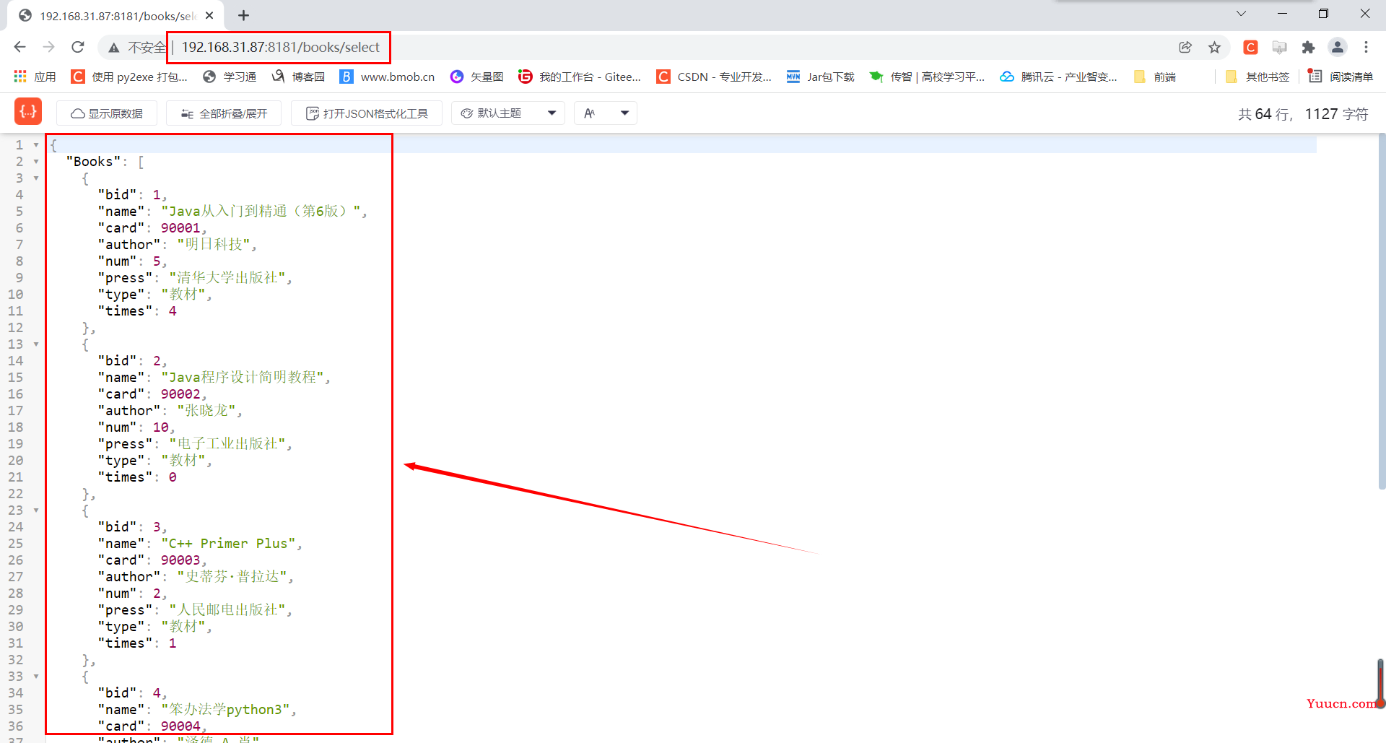Open the 学习通 bookmark
The height and width of the screenshot is (743, 1386).
tap(230, 77)
